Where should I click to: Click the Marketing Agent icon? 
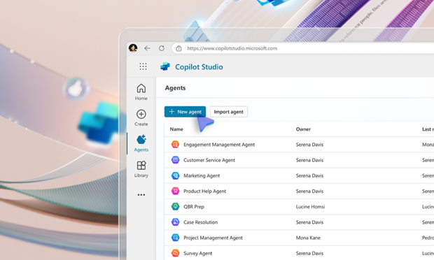point(175,175)
